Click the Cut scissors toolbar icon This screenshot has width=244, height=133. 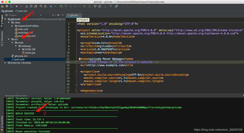(27, 6)
